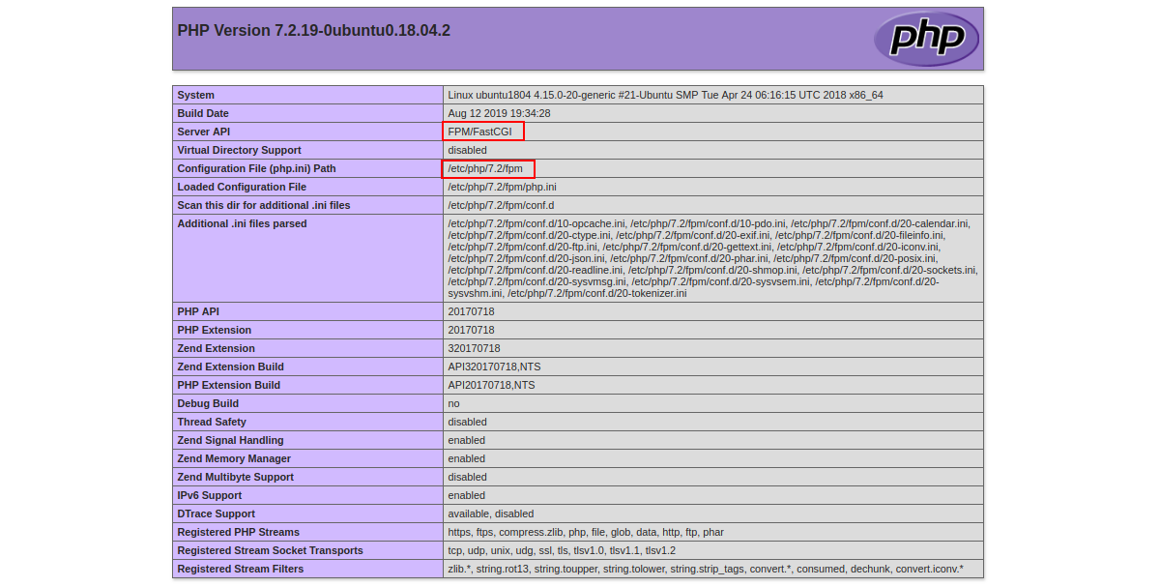Click Scan this dir for additional .ini files
The height and width of the screenshot is (587, 1160).
pos(264,205)
